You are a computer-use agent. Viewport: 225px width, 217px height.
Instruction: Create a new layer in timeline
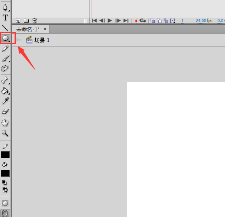tap(18, 21)
